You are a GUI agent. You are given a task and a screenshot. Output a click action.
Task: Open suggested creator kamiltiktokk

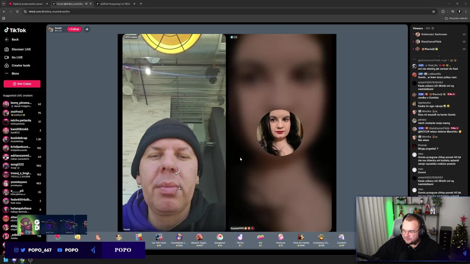pos(22,131)
